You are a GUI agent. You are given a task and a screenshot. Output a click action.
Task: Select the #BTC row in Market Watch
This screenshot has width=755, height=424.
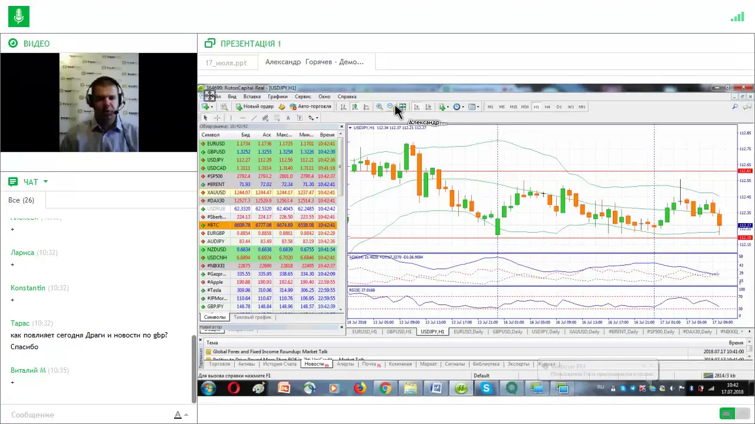pyautogui.click(x=269, y=225)
